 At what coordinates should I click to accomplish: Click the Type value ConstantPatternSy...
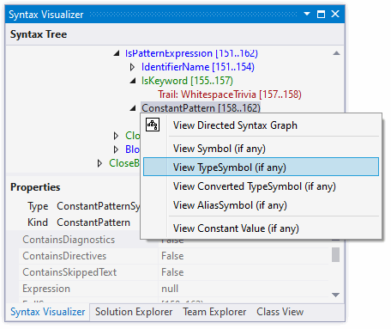(x=98, y=206)
